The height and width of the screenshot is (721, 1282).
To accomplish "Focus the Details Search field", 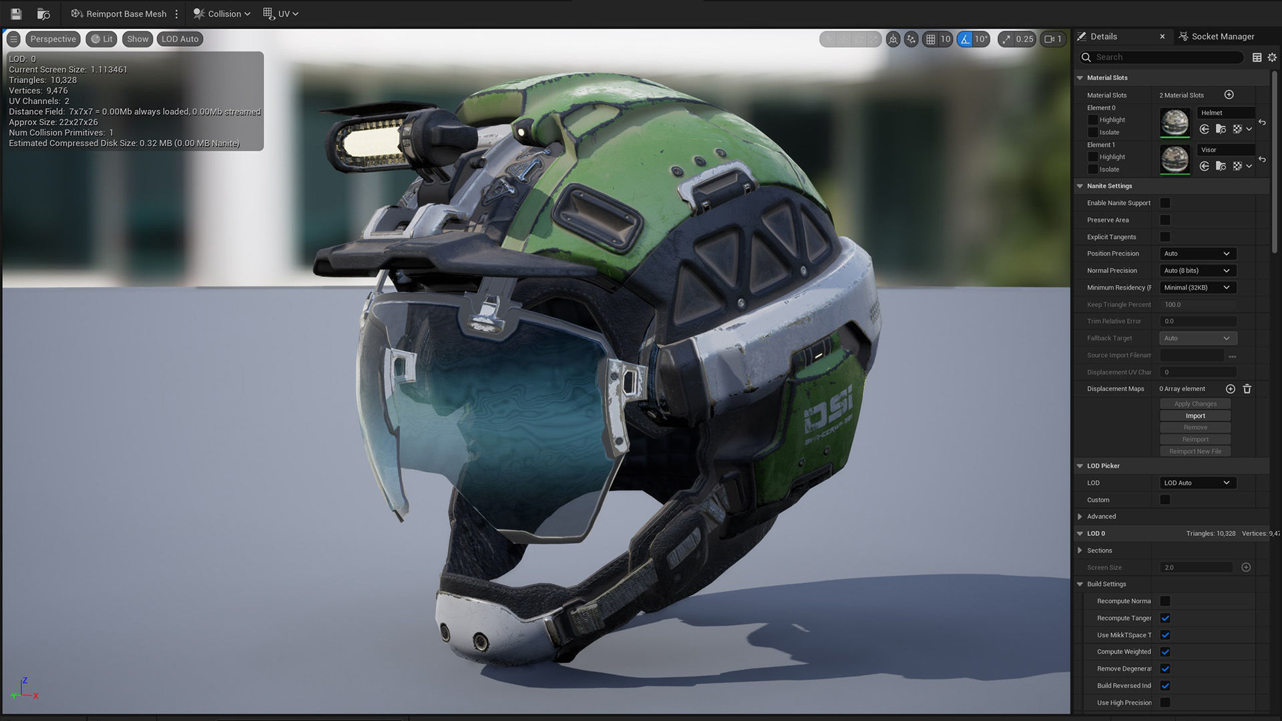I will point(1161,57).
